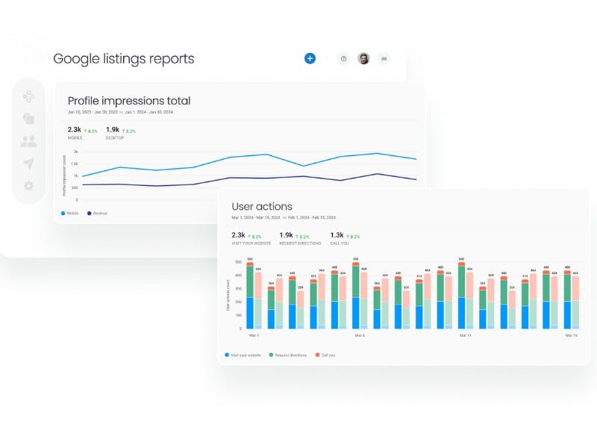
Task: Open the chat messages sidebar icon
Action: point(28,118)
